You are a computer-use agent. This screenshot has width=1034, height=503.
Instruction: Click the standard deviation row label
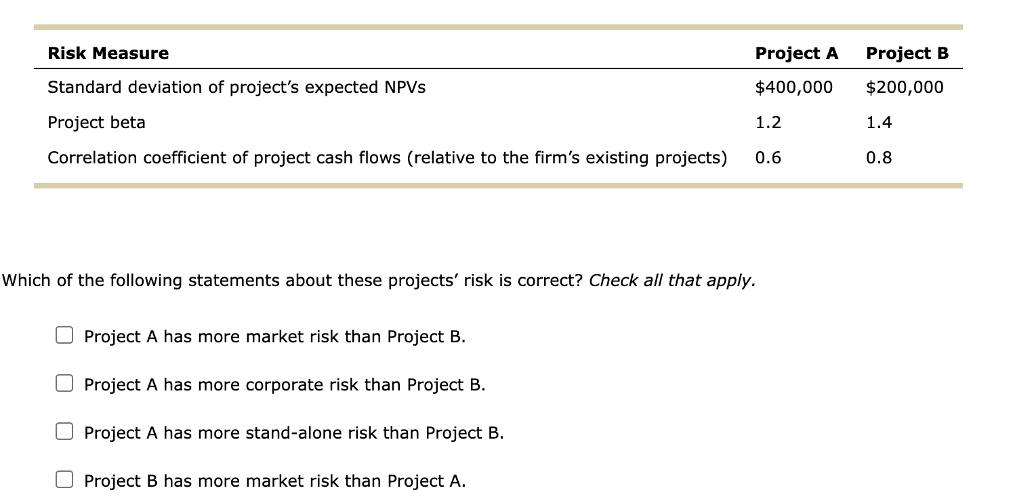pyautogui.click(x=235, y=87)
